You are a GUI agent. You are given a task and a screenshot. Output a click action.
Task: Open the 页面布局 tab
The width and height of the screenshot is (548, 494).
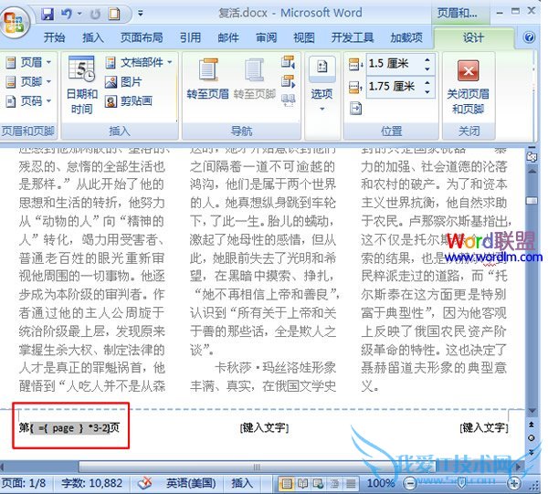coord(142,37)
